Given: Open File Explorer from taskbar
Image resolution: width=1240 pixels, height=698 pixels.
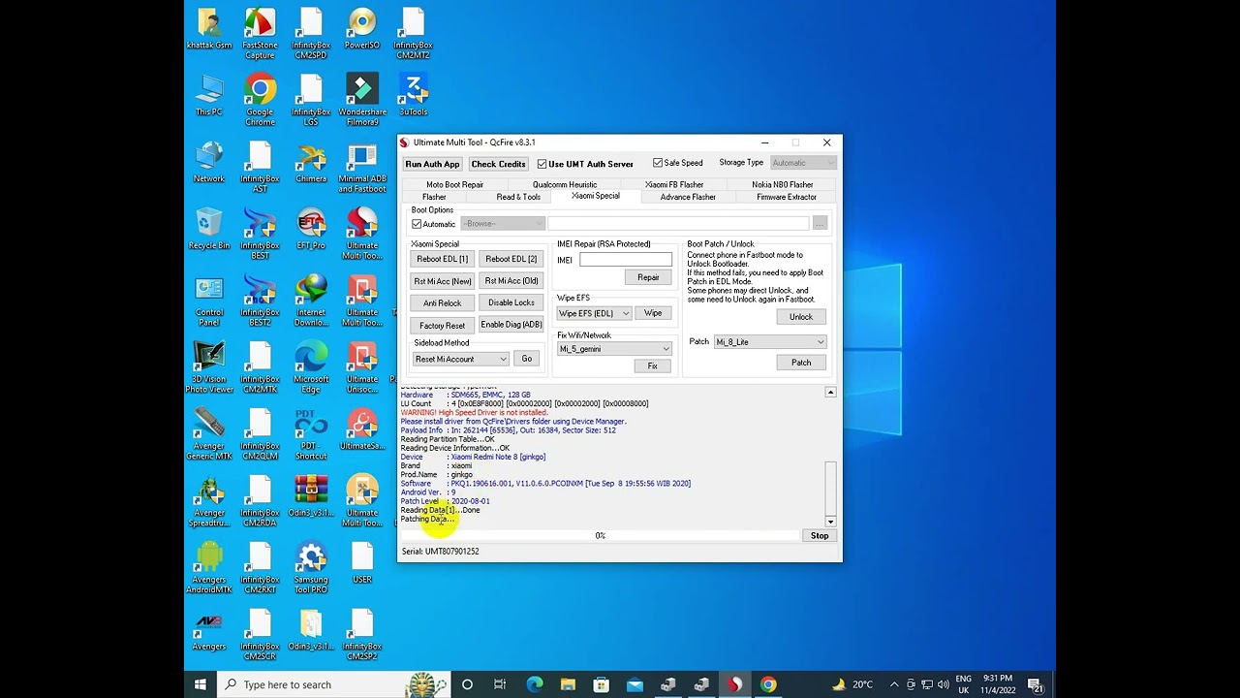Looking at the screenshot, I should pyautogui.click(x=568, y=684).
